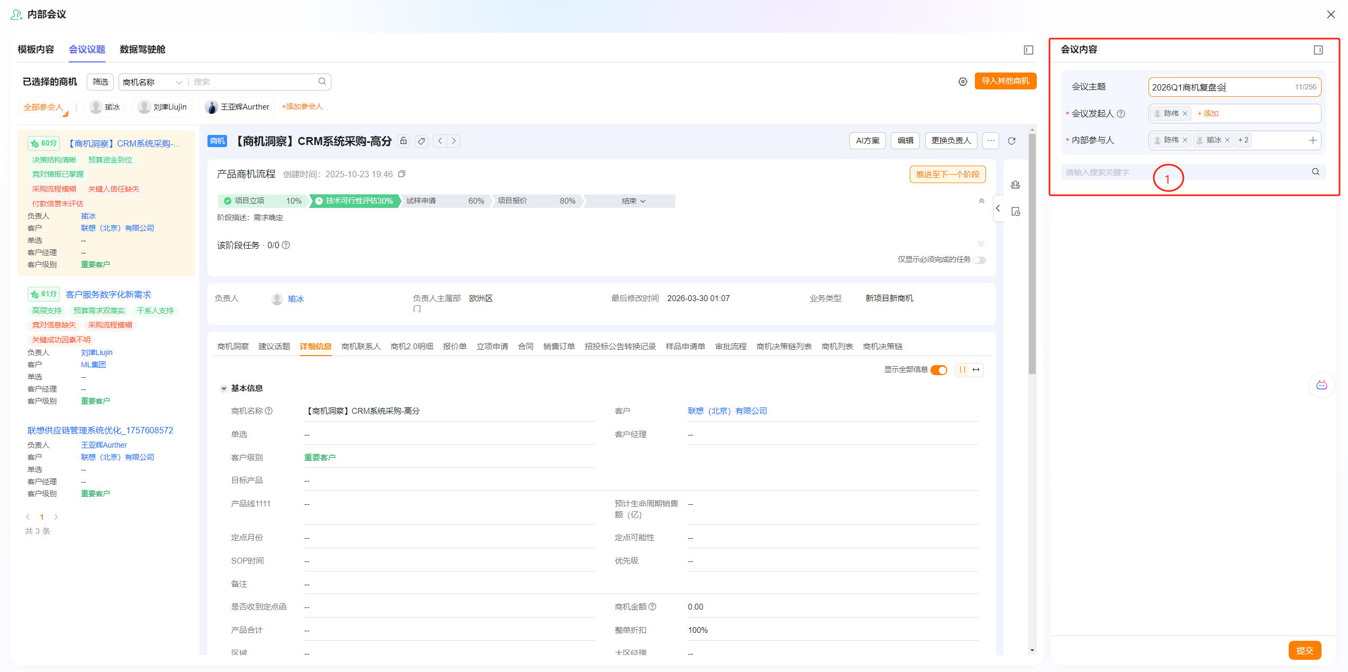Collapse the left panel layout icon
Screen dimensions: 1348x672
coord(1028,50)
